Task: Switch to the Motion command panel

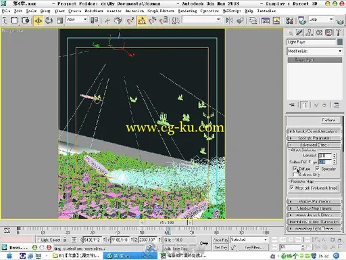Action: pos(319,33)
